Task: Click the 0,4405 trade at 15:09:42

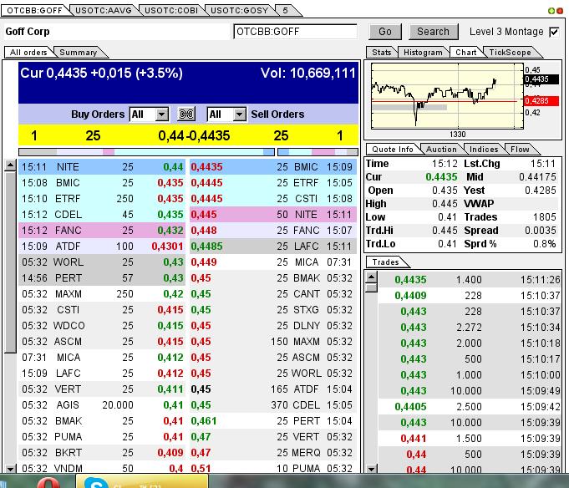Action: (x=470, y=406)
